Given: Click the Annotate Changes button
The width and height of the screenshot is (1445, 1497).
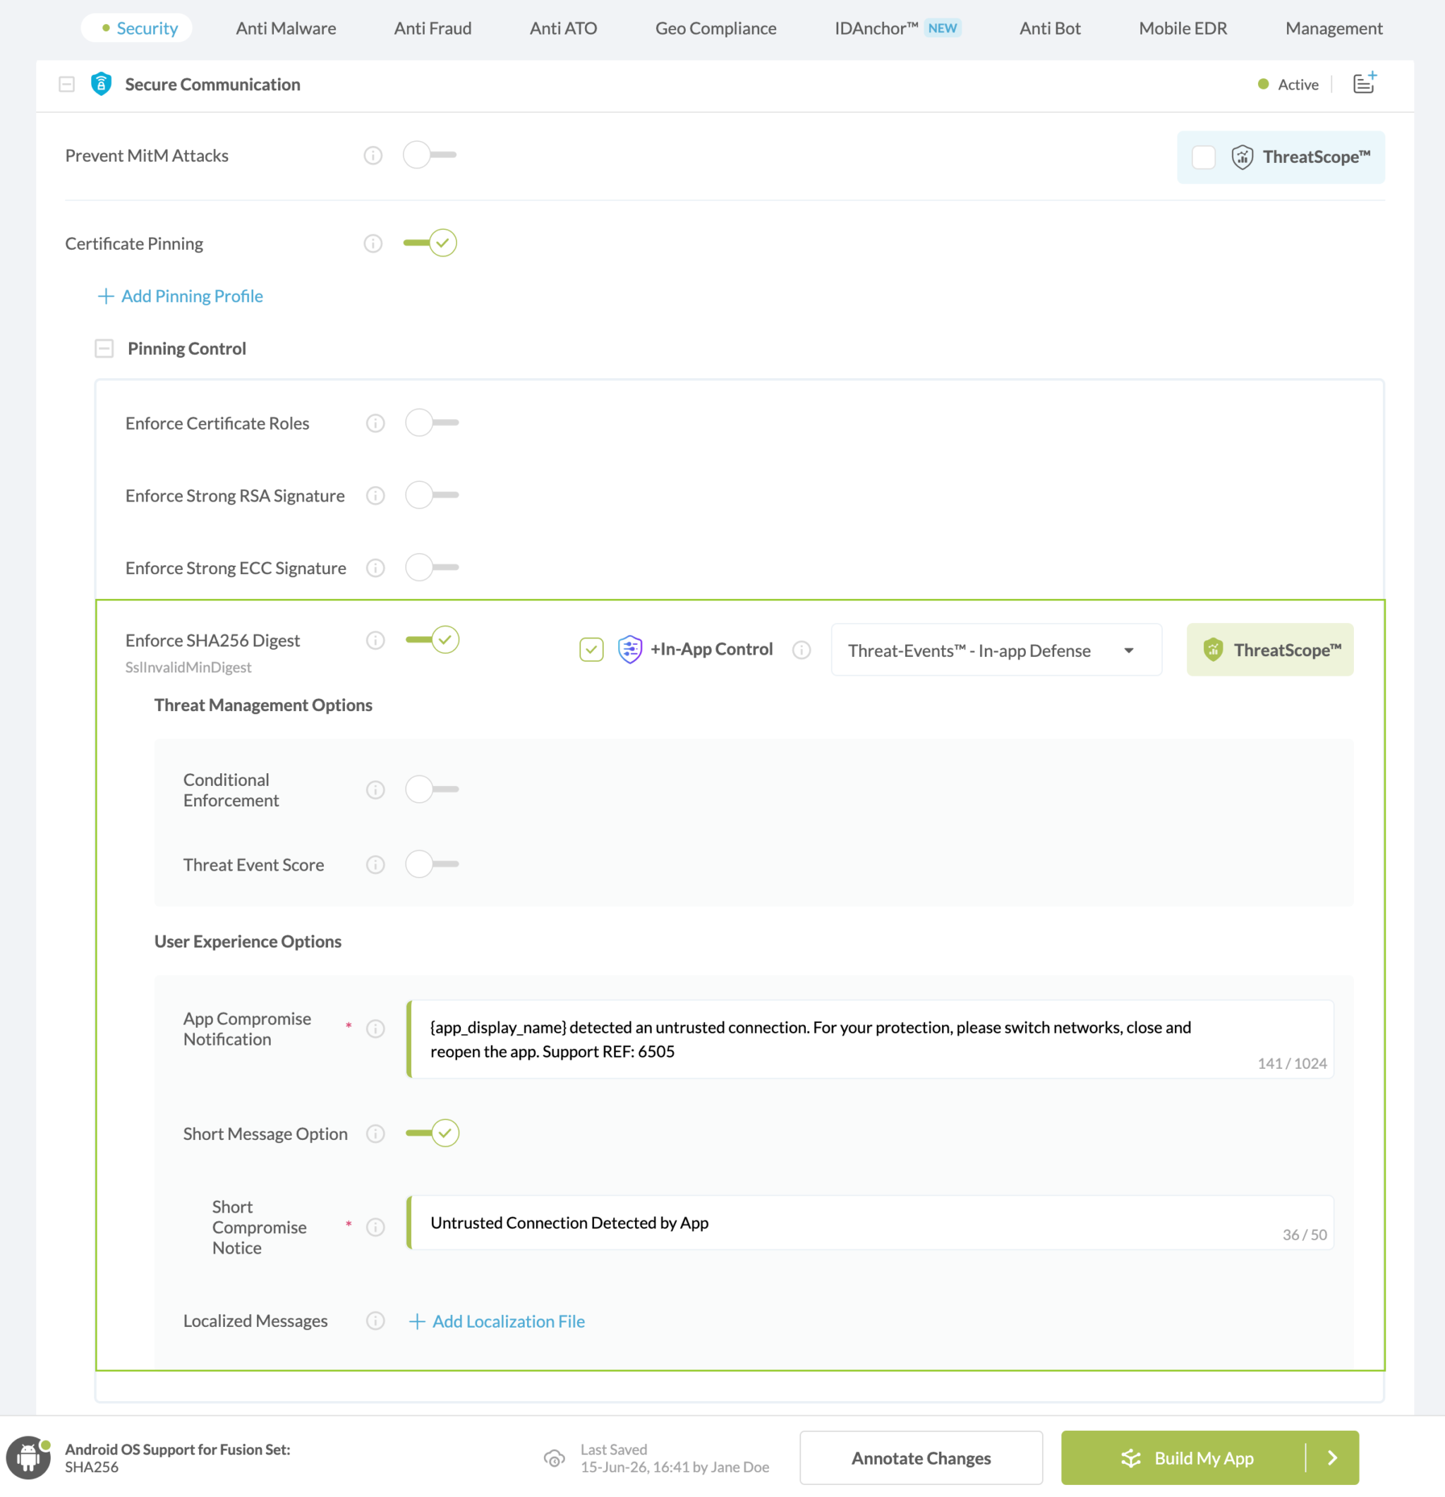Looking at the screenshot, I should (921, 1457).
